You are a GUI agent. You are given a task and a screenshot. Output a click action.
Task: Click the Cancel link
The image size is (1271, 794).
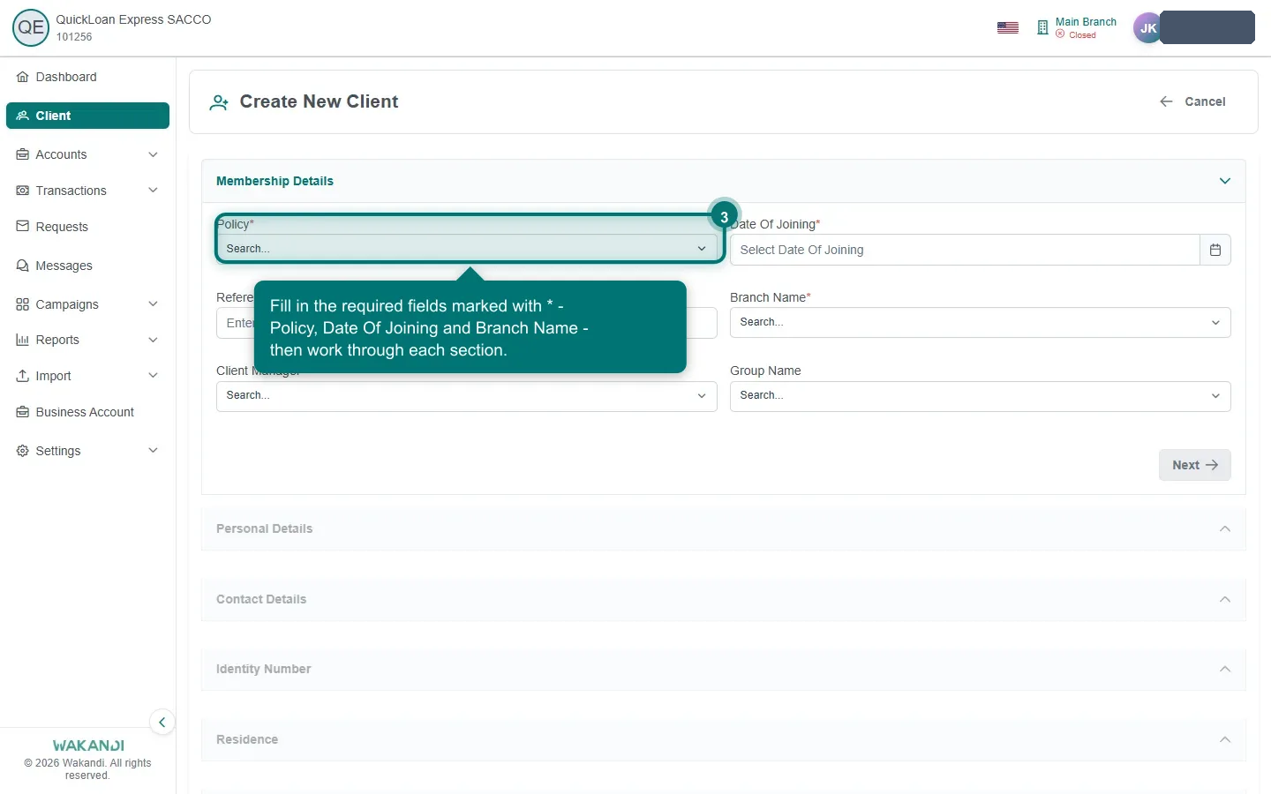click(1192, 101)
